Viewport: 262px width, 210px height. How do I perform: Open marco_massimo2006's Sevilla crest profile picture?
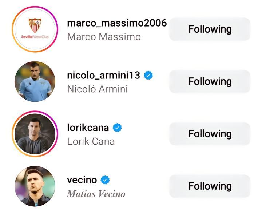pos(35,29)
